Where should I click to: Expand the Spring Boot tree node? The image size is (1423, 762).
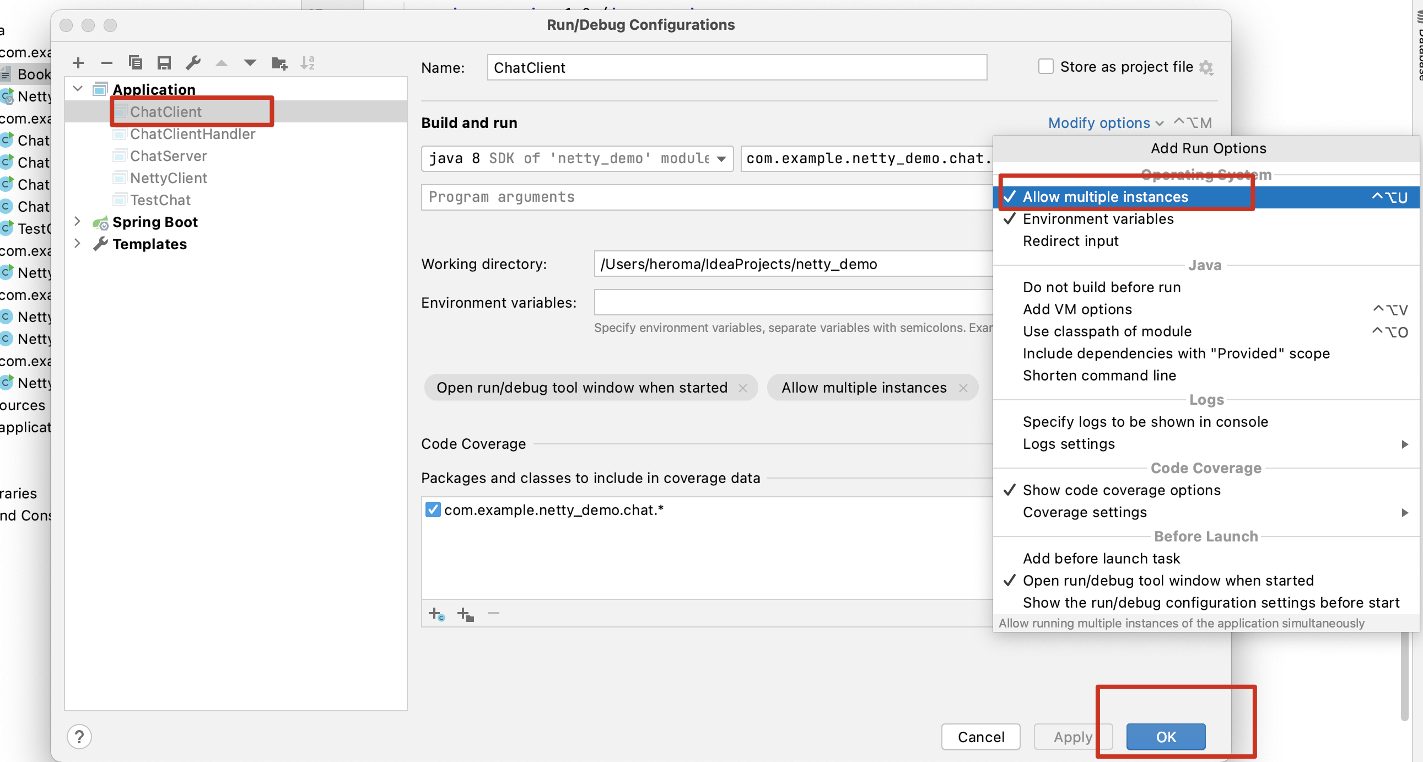click(77, 222)
